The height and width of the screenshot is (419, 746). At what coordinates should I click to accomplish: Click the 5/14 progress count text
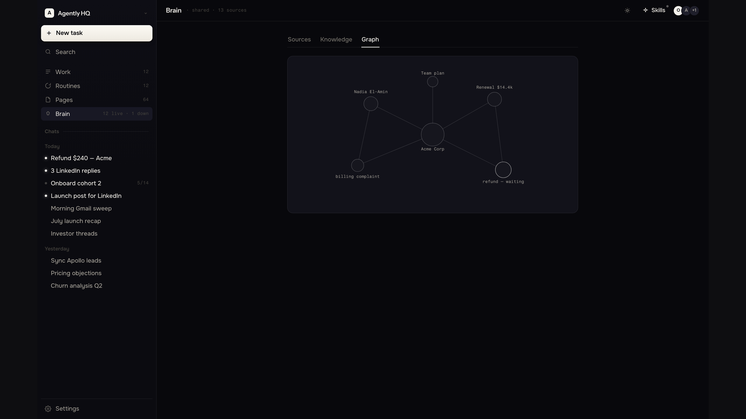[x=143, y=183]
